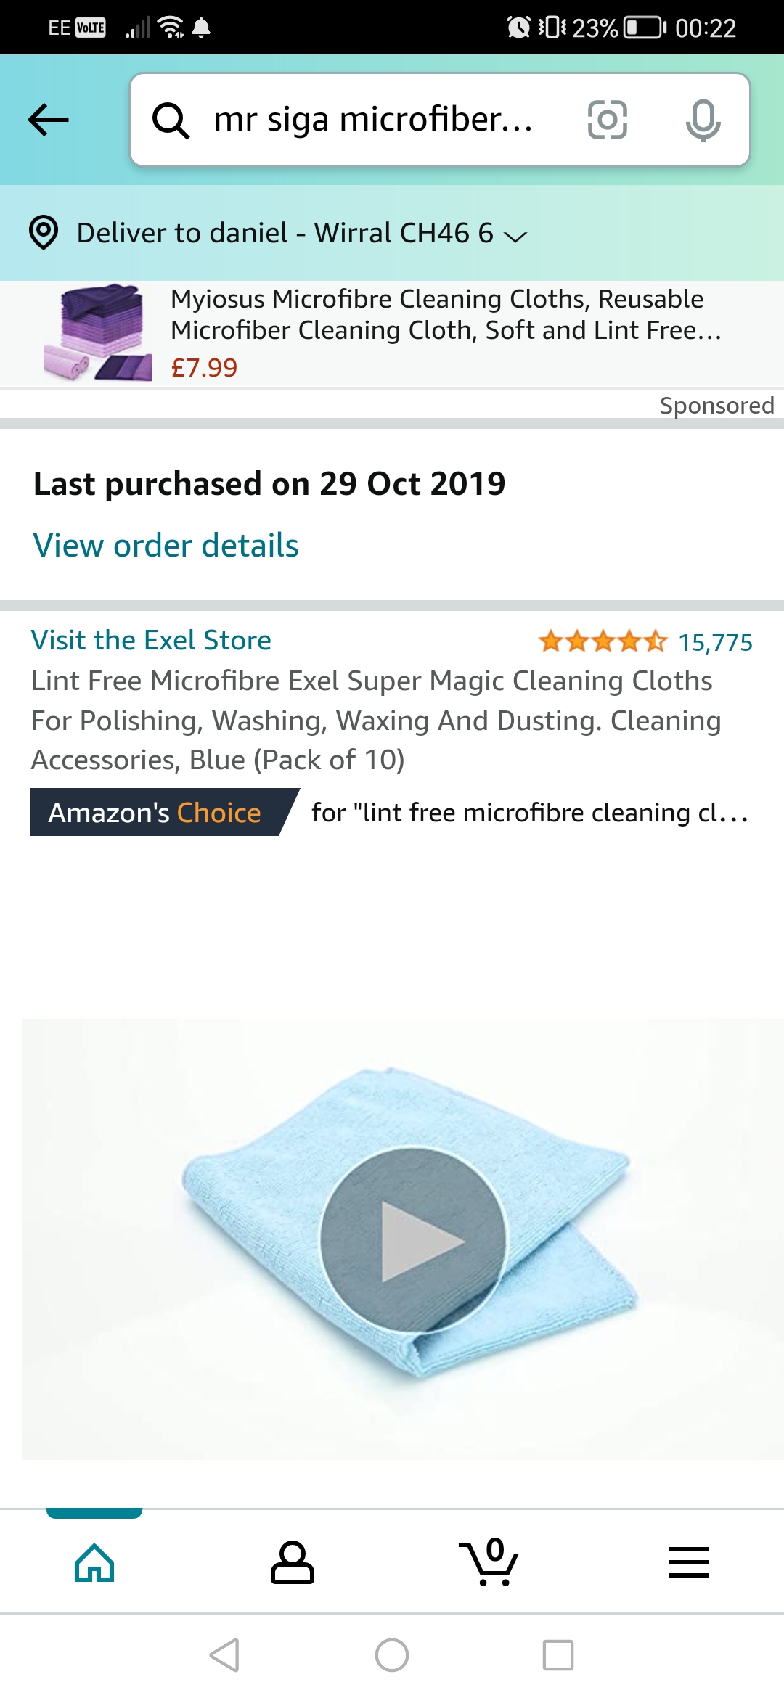Screen dimensions: 784x1698
Task: Tap the back arrow icon
Action: [49, 120]
